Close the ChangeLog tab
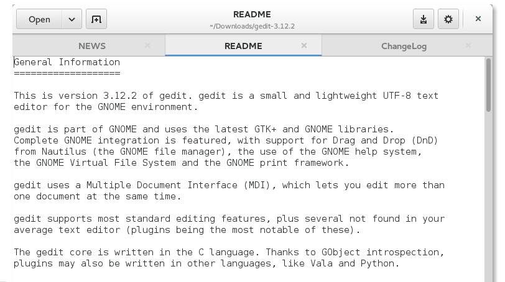This screenshot has height=282, width=505. 468,46
